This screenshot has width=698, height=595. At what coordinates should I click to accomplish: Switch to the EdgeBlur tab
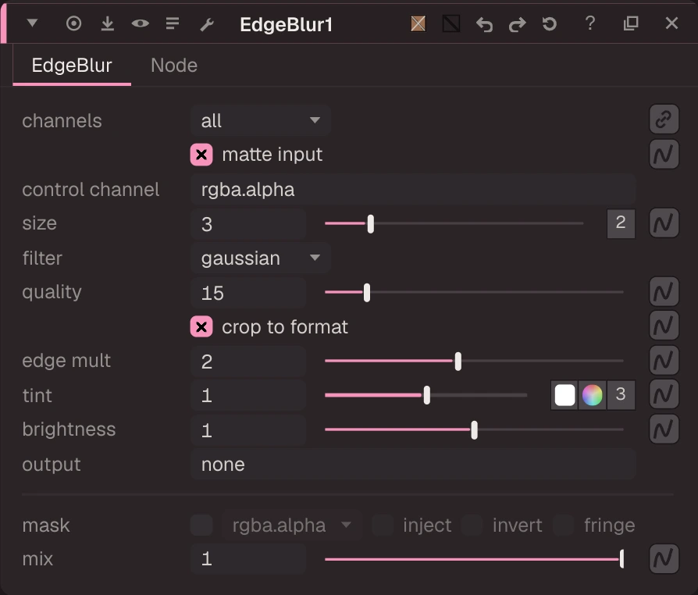pos(72,66)
